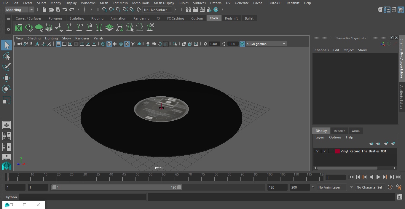Toggle playback P of Vinyl_Record layer

pyautogui.click(x=324, y=151)
